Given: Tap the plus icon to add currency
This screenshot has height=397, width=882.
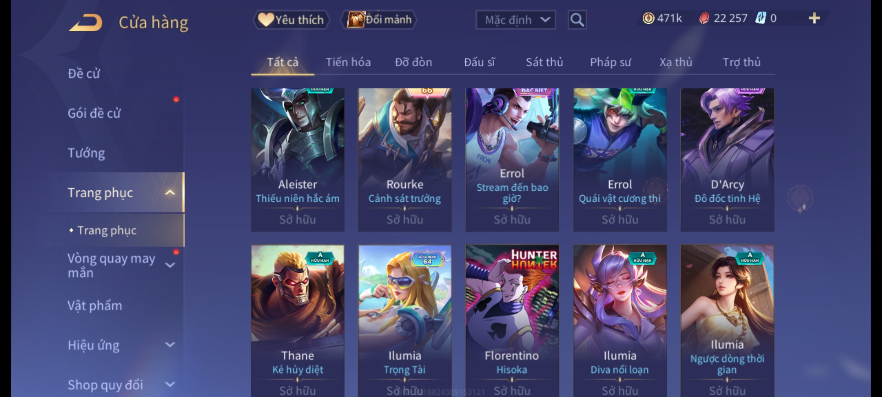Looking at the screenshot, I should click(x=814, y=18).
